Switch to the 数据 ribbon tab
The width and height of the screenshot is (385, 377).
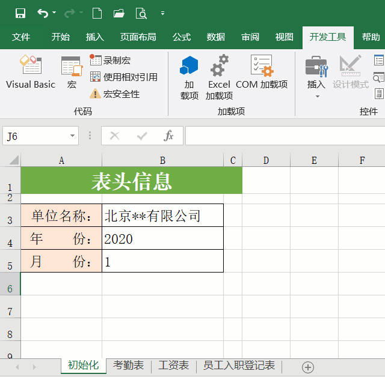tap(215, 37)
